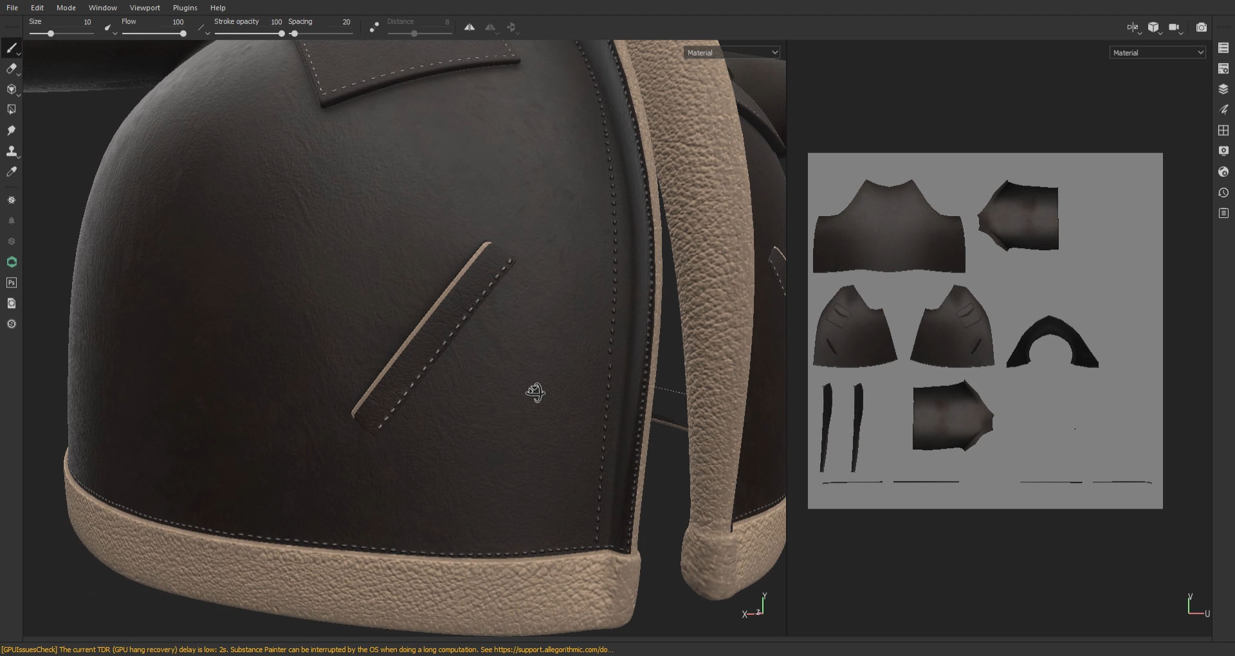Click the Export to Photoshop icon

tap(11, 282)
